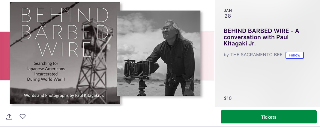Open the green Tickets button

(x=269, y=117)
